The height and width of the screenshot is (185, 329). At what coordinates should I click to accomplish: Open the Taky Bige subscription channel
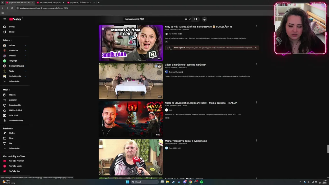13,61
